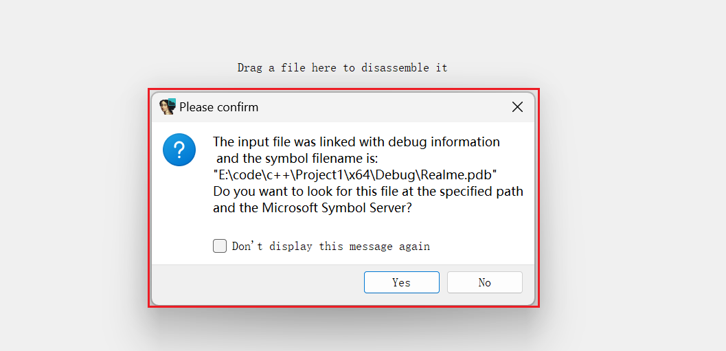Decline the PDB lookup with No button

485,282
